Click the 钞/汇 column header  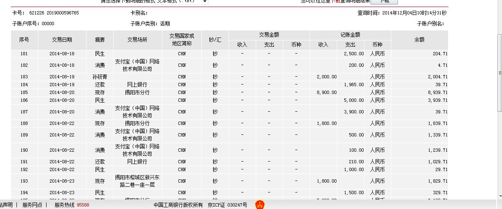[x=215, y=40]
